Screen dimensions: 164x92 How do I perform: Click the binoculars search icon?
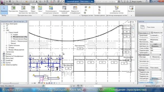119,2
